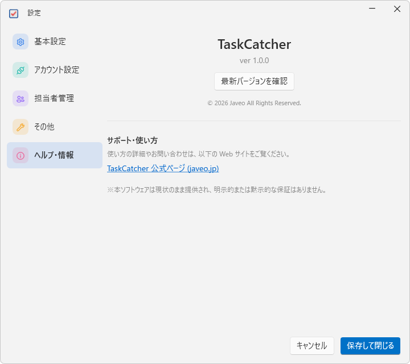Image resolution: width=410 pixels, height=364 pixels.
Task: Click the info icon beside ヘルプ・情報
Action: (x=20, y=156)
